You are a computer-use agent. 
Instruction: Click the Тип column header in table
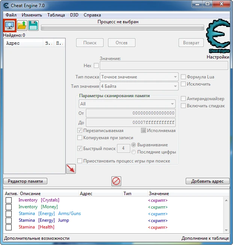pos(135,194)
